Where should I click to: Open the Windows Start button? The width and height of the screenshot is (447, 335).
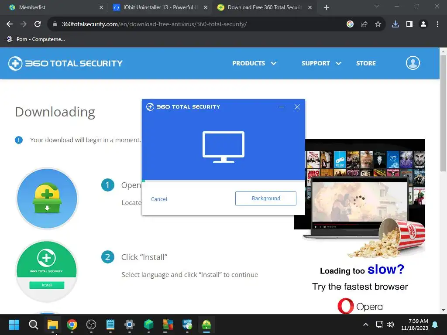pyautogui.click(x=14, y=325)
